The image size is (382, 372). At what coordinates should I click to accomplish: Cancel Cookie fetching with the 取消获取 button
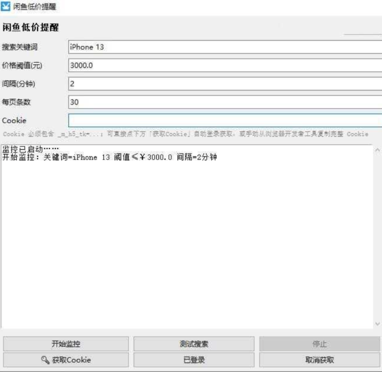point(319,360)
